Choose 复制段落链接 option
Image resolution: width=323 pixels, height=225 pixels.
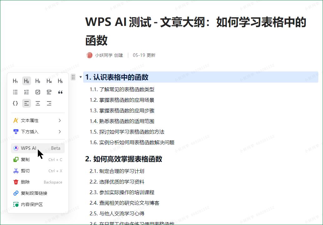pos(38,193)
